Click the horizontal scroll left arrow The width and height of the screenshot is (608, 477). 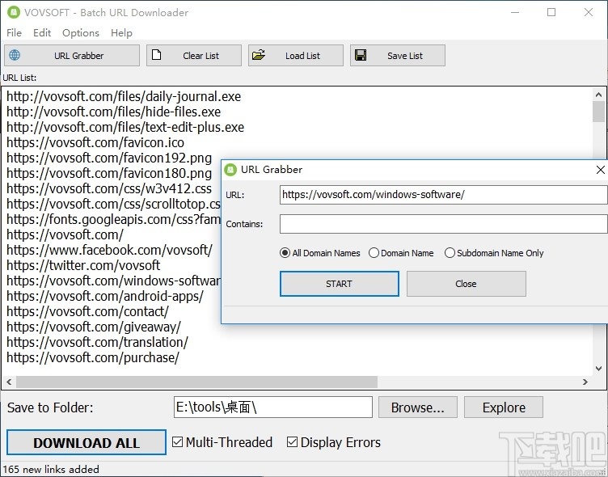point(9,382)
